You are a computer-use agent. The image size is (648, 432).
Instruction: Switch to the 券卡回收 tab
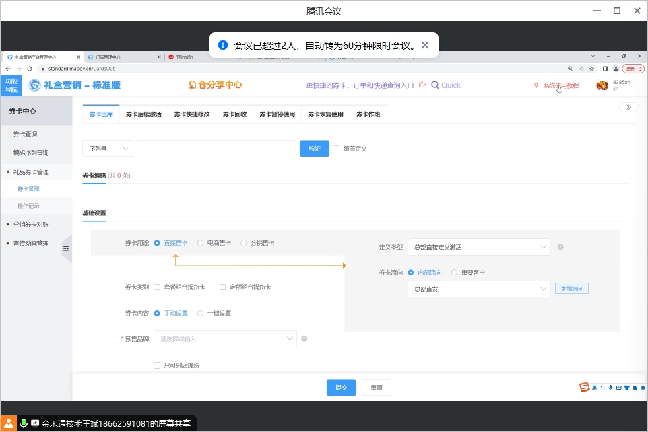point(234,114)
